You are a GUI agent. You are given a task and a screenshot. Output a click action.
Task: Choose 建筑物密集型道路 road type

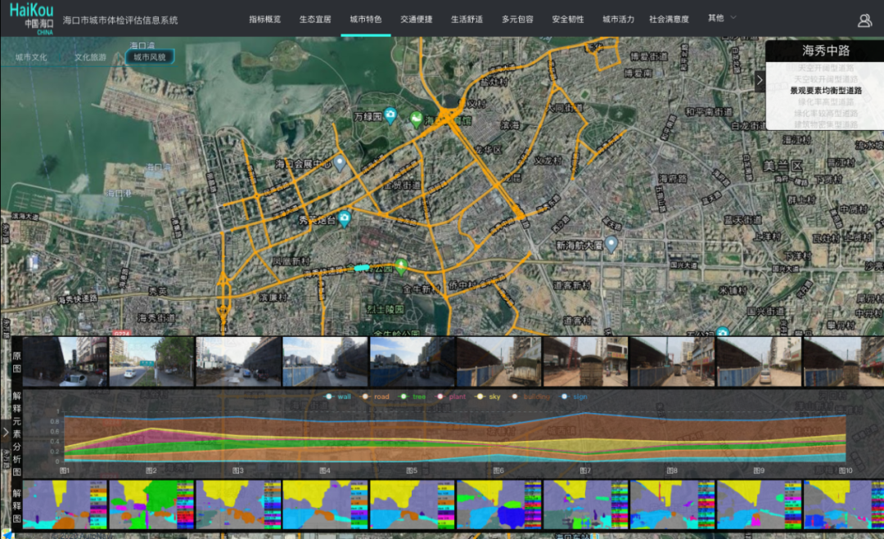(x=825, y=124)
